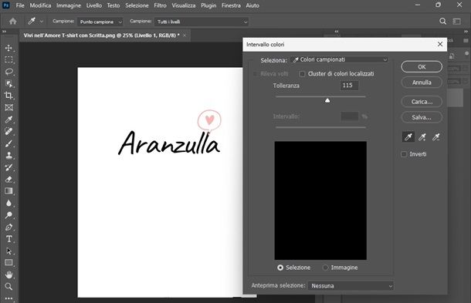Click the Tolleranza value field 115
This screenshot has height=303, width=471.
click(349, 86)
